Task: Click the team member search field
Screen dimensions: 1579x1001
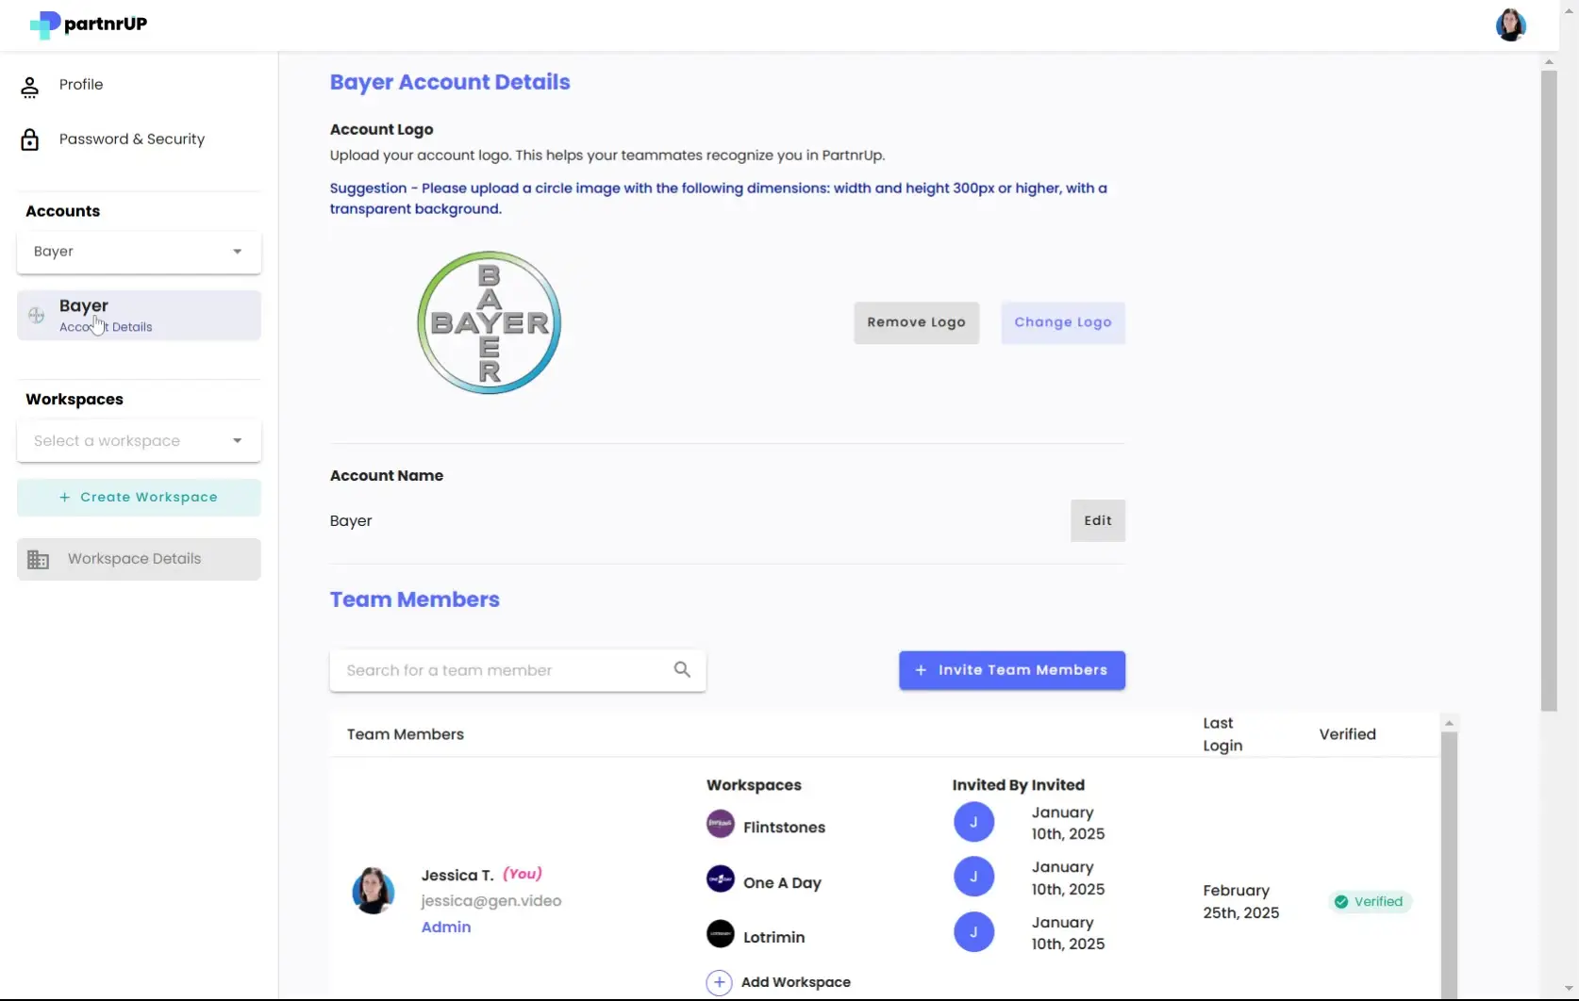Action: [x=500, y=669]
